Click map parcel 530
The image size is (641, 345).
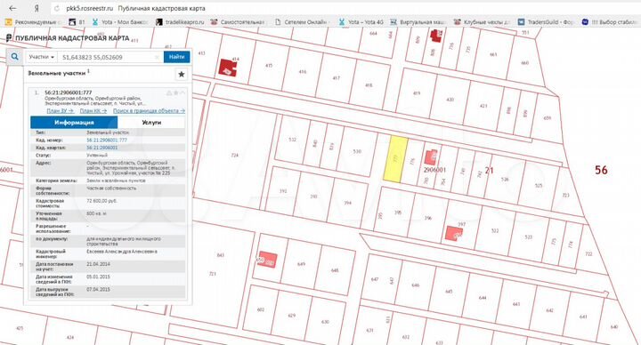point(357,151)
